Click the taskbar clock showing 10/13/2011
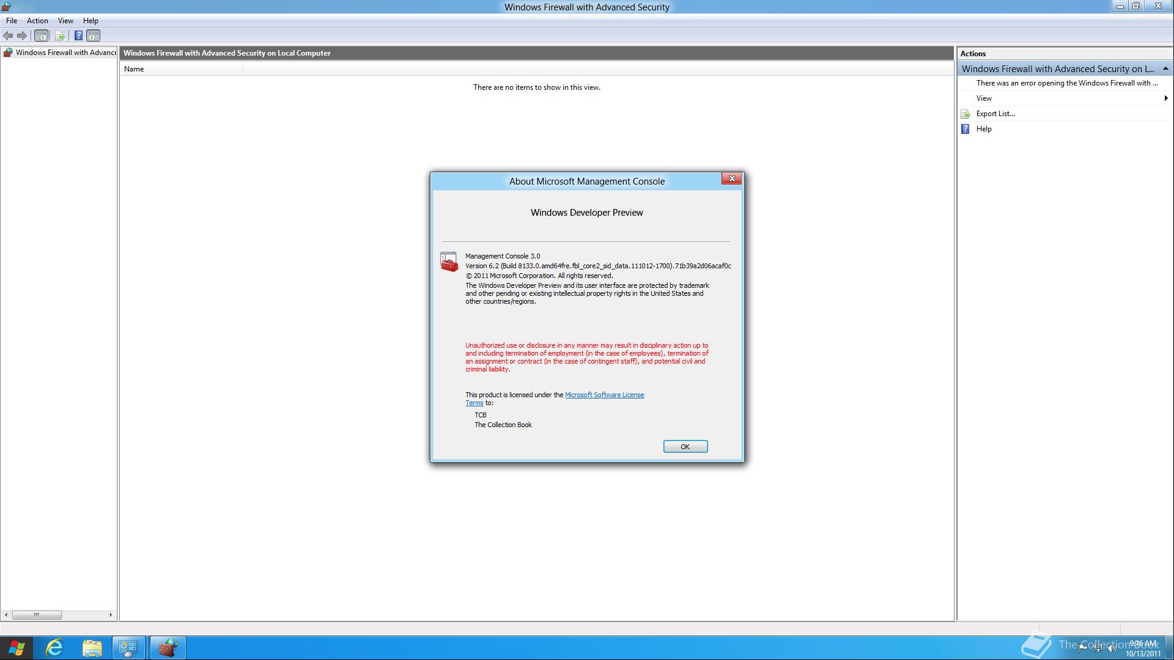This screenshot has width=1174, height=660. tap(1143, 648)
